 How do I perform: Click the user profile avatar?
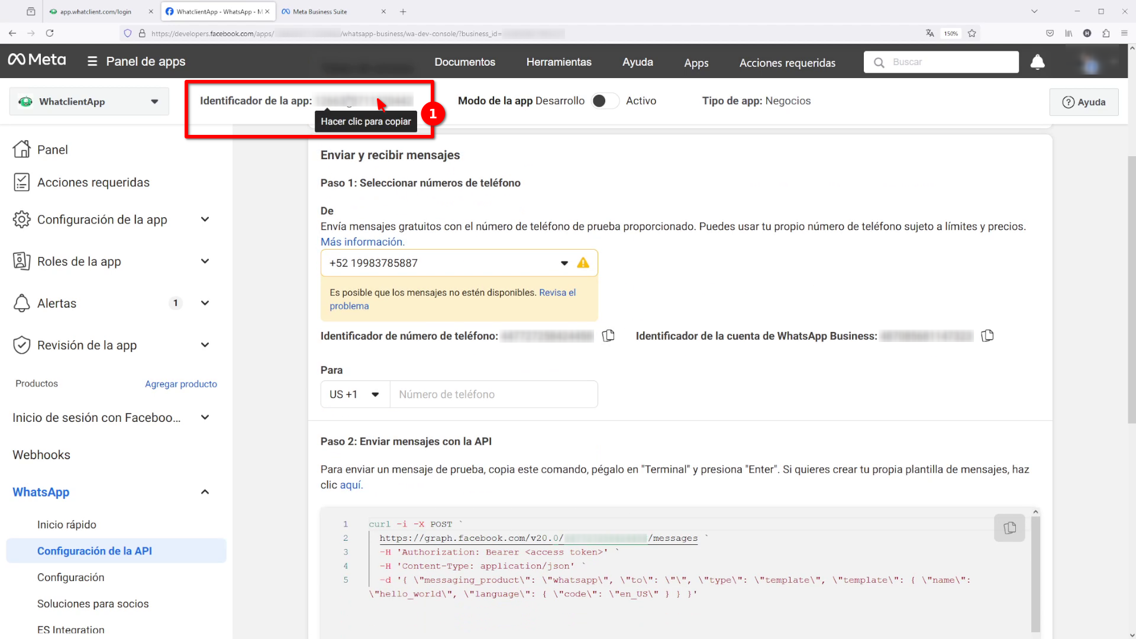pyautogui.click(x=1090, y=62)
